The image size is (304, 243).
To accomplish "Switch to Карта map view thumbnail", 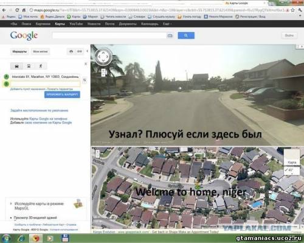I will click(292, 157).
